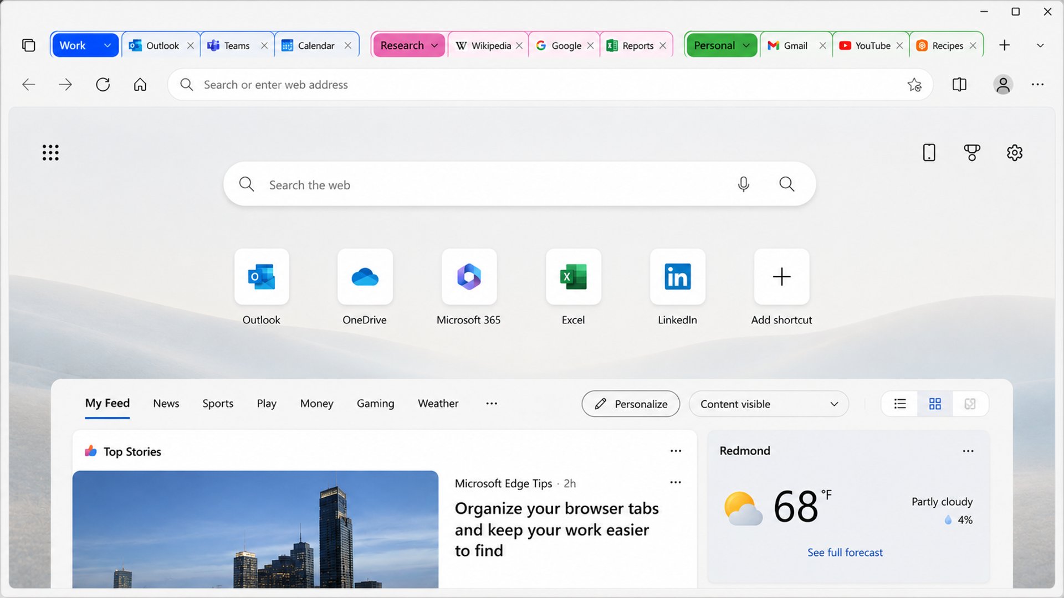Select the Sports feed tab
Viewport: 1064px width, 598px height.
click(x=218, y=404)
